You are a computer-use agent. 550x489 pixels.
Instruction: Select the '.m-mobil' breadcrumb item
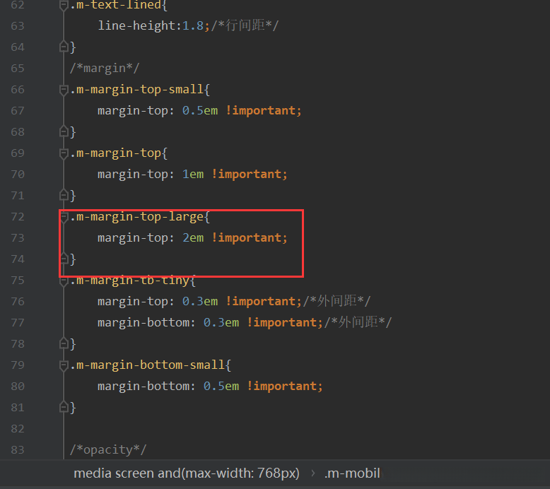click(x=352, y=473)
